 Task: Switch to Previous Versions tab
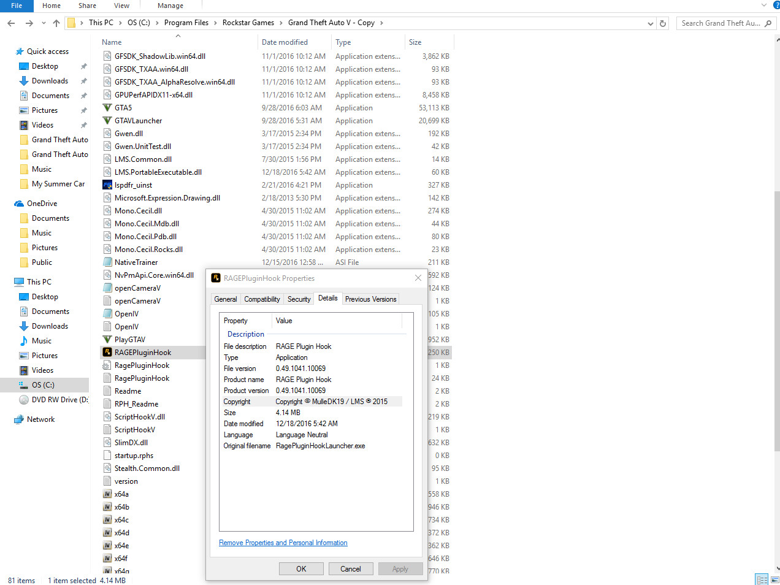370,299
